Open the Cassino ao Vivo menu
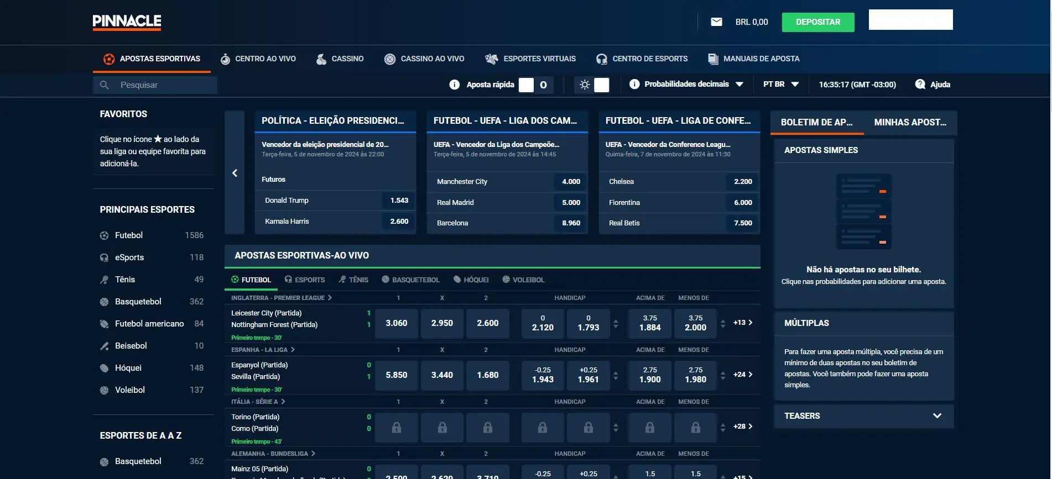Viewport: 1052px width, 479px height. tap(424, 59)
